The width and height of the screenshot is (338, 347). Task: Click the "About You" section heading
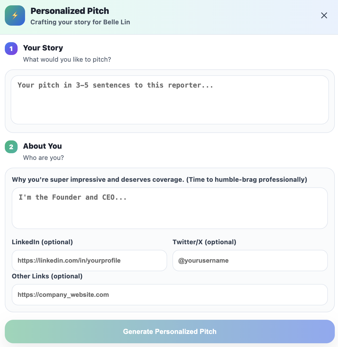[x=43, y=146]
